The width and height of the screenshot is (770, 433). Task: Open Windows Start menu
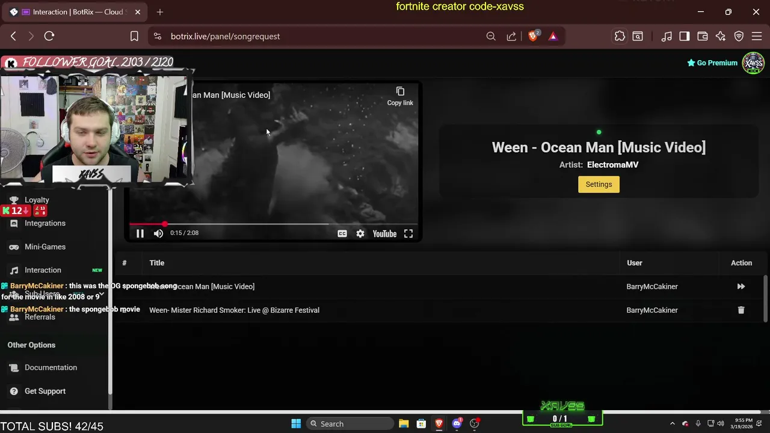(296, 423)
